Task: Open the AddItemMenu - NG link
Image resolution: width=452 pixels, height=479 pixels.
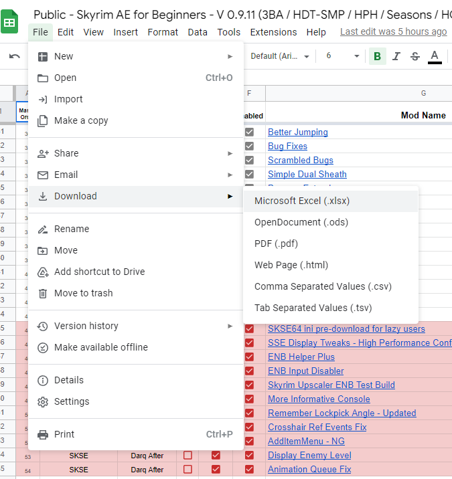Action: coord(306,441)
